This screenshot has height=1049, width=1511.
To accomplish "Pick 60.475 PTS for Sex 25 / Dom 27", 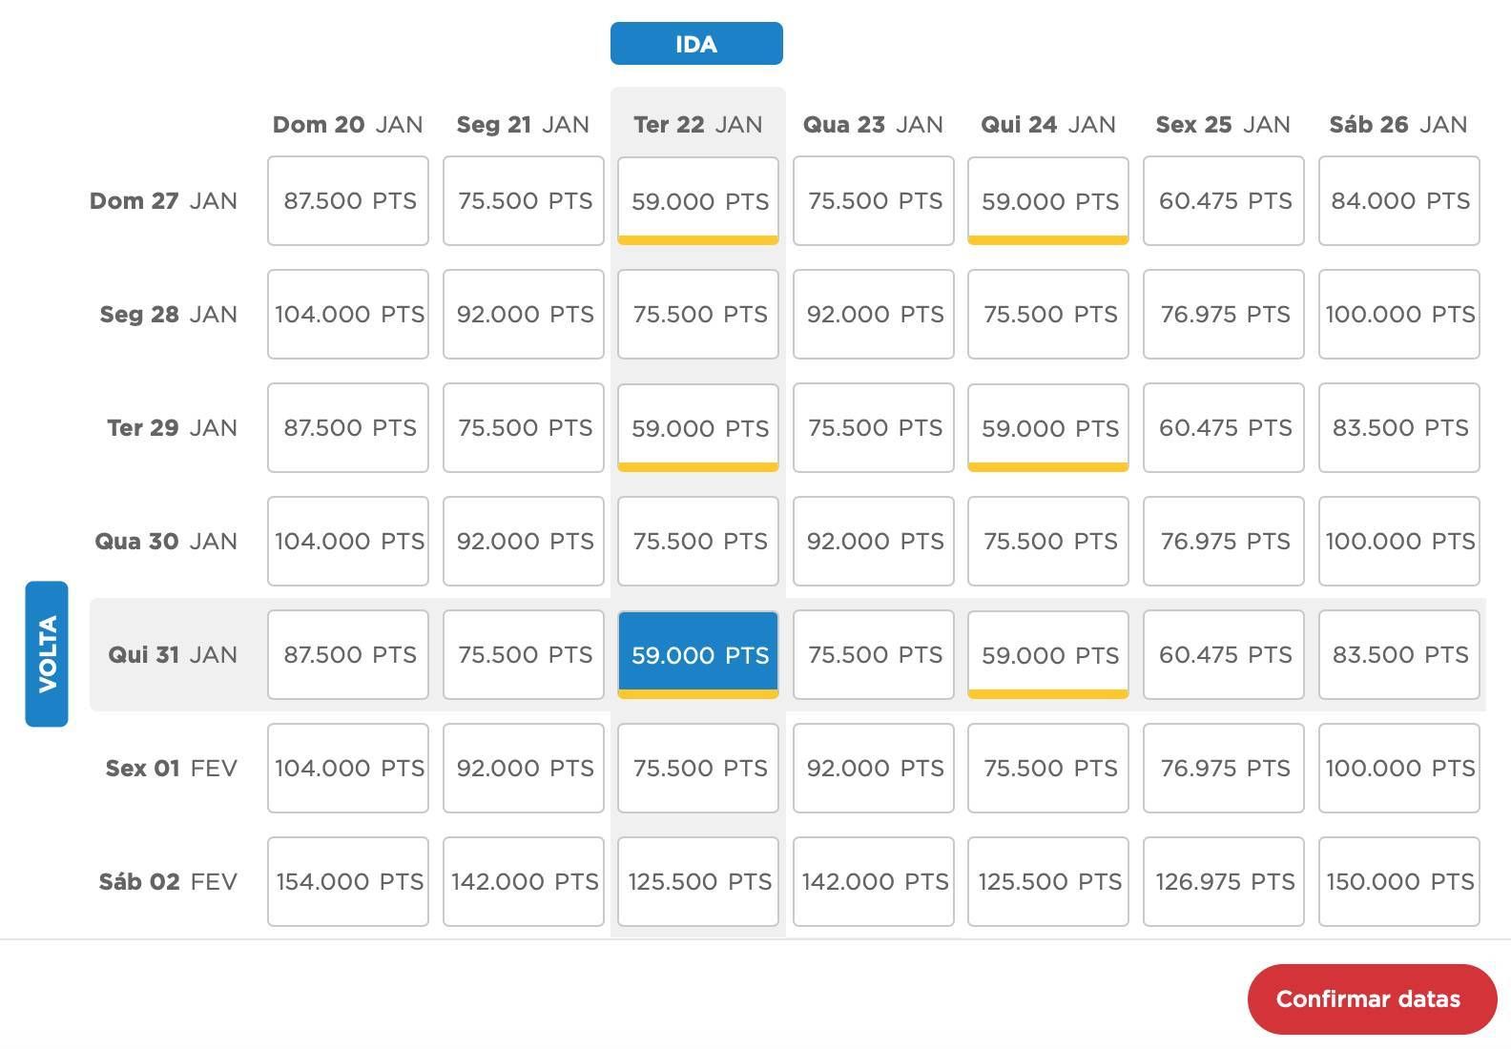I will click(x=1224, y=201).
